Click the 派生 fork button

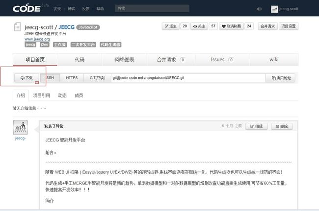coord(171,26)
